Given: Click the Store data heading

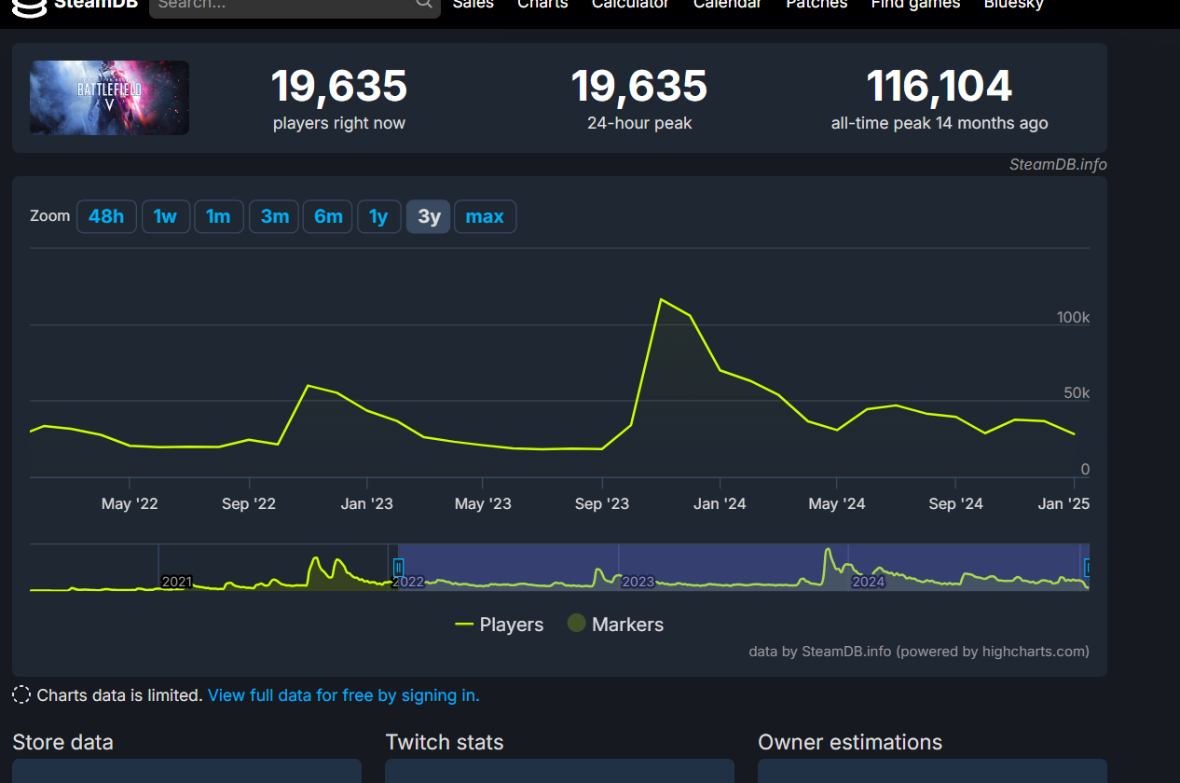Looking at the screenshot, I should 62,742.
